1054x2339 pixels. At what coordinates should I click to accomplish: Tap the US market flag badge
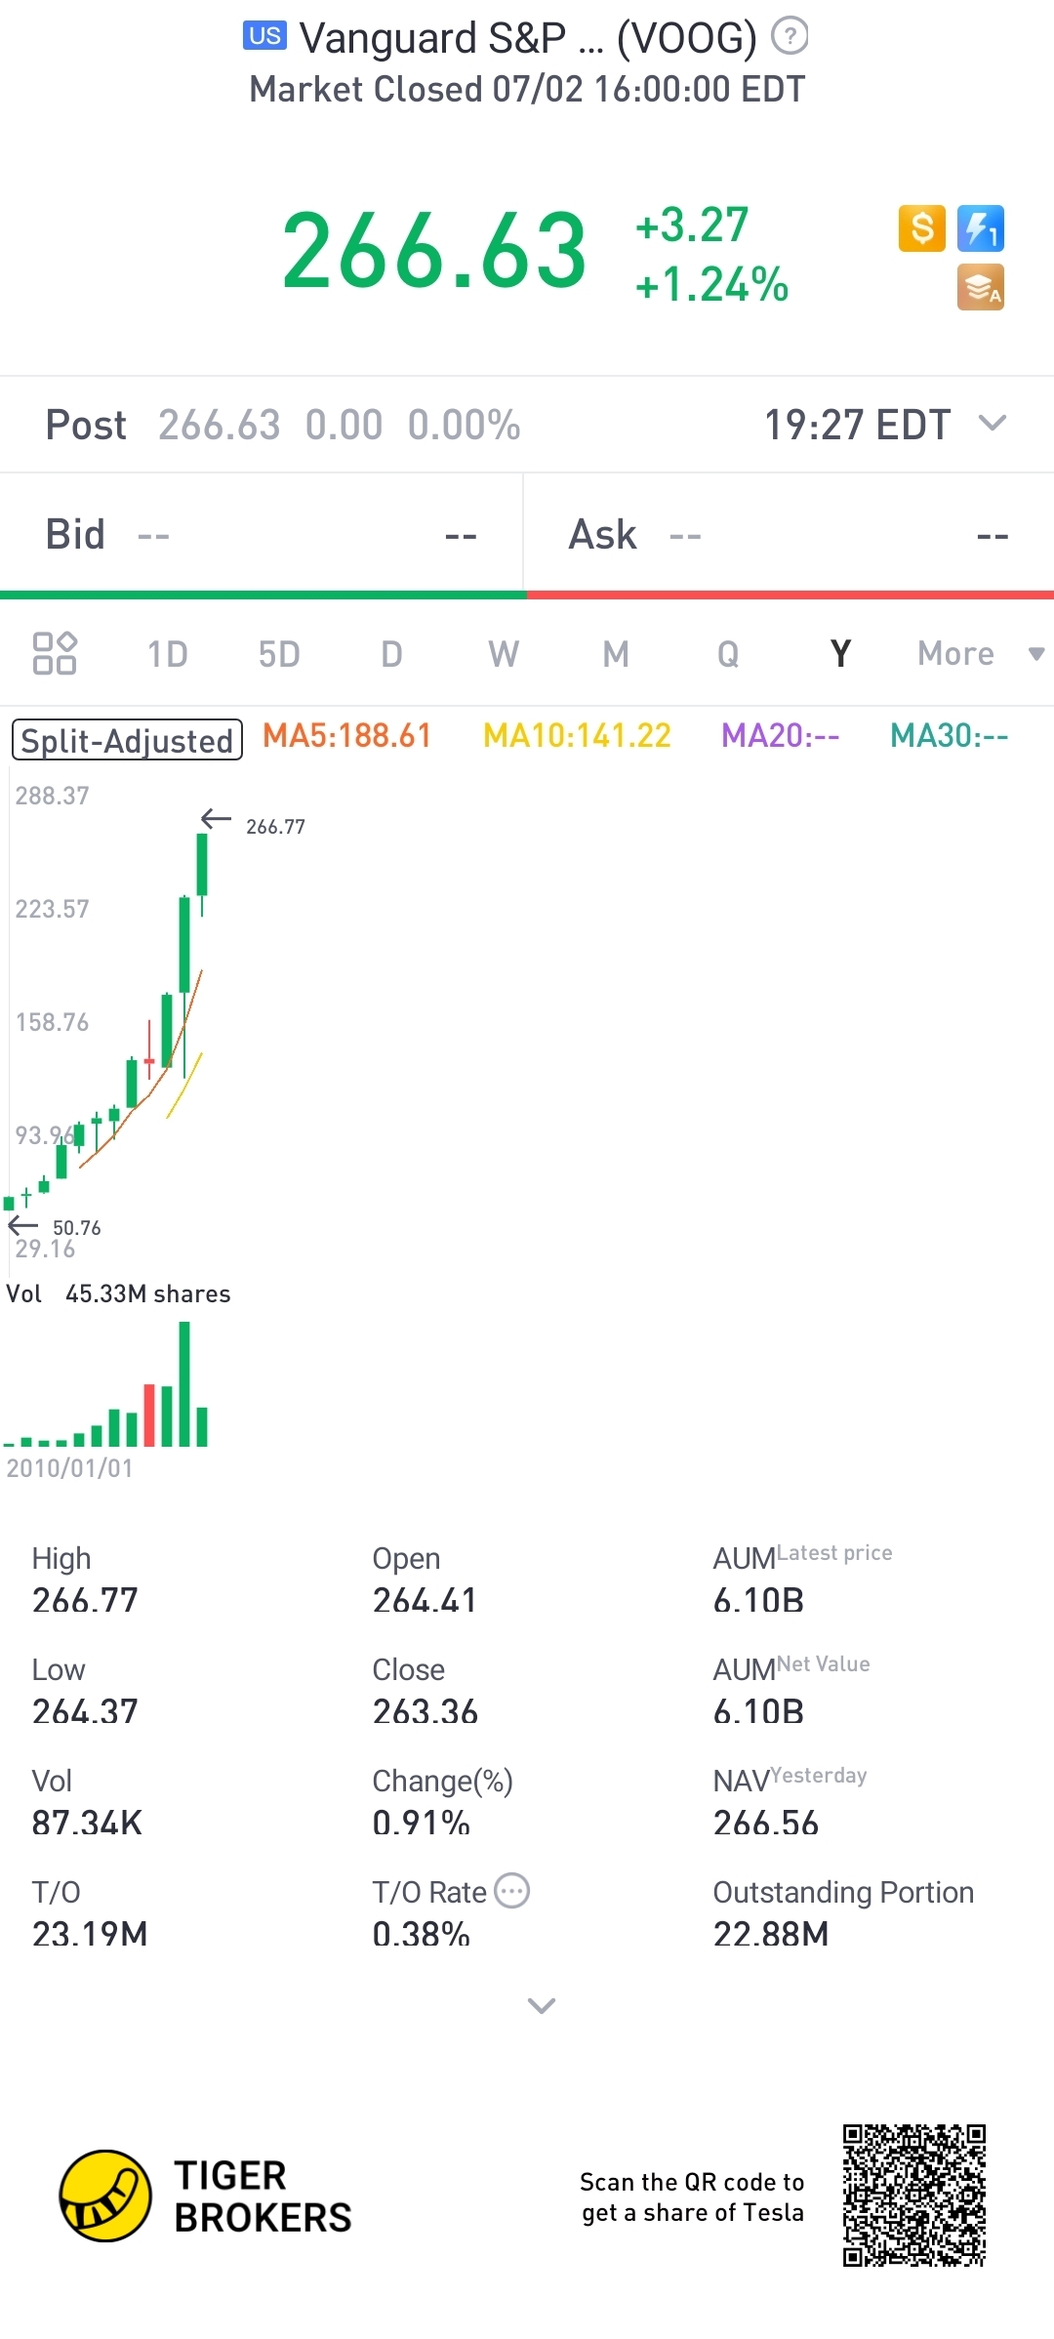[265, 36]
